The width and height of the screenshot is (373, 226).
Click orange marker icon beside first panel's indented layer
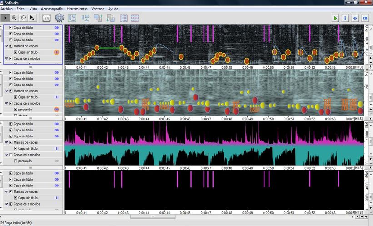56,52
